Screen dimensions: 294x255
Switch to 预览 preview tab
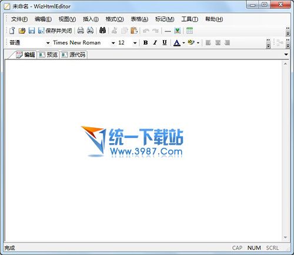tap(48, 55)
